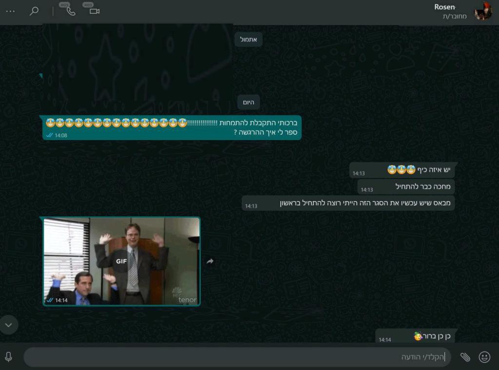Select the message starting with מבאס שיש עכשיו
The image size is (499, 370).
[x=348, y=203]
